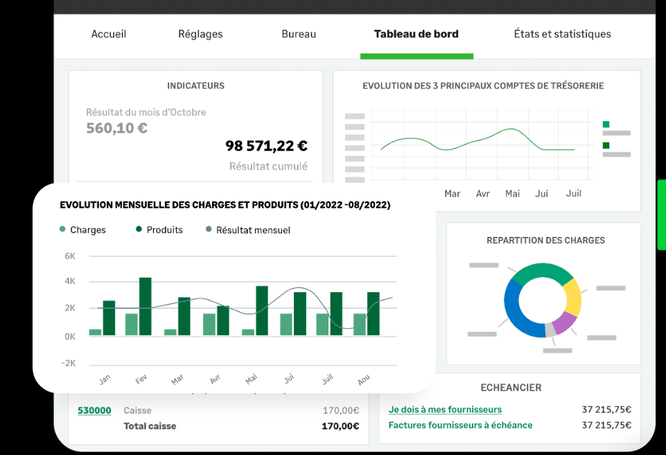Select the Tableau de bord tab
The image size is (666, 455).
(416, 34)
